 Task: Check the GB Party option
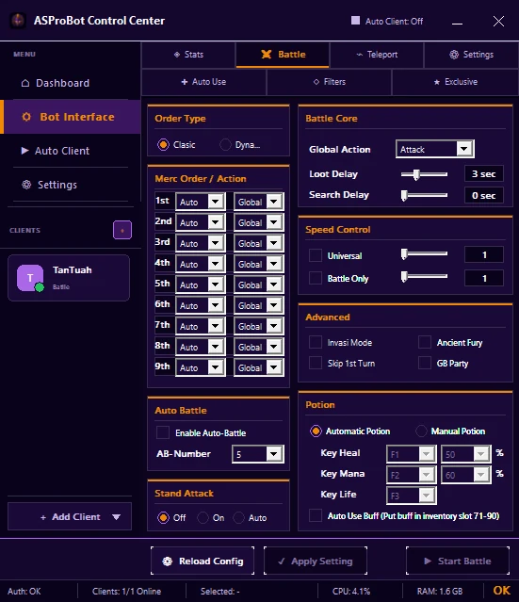[425, 363]
